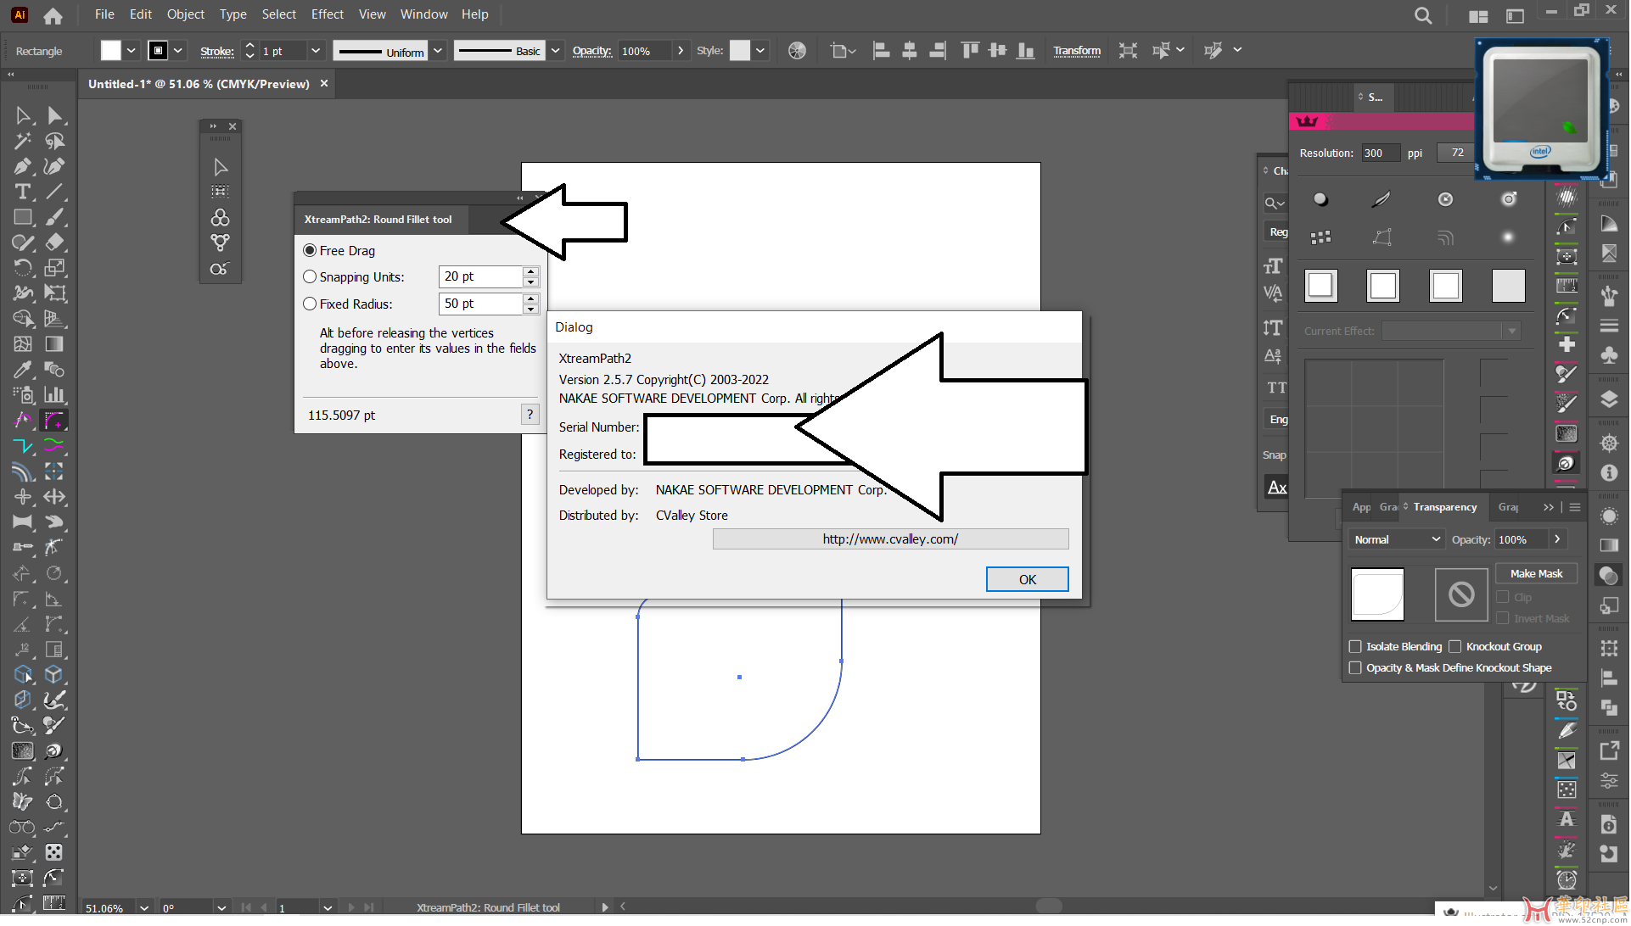Viewport: 1631px width, 926px height.
Task: Open the Illustrator home screen
Action: pos(53,15)
